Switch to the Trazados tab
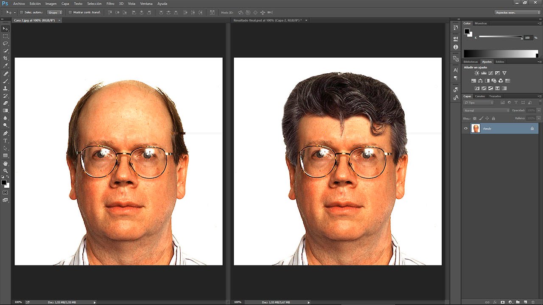The image size is (543, 305). pyautogui.click(x=495, y=96)
